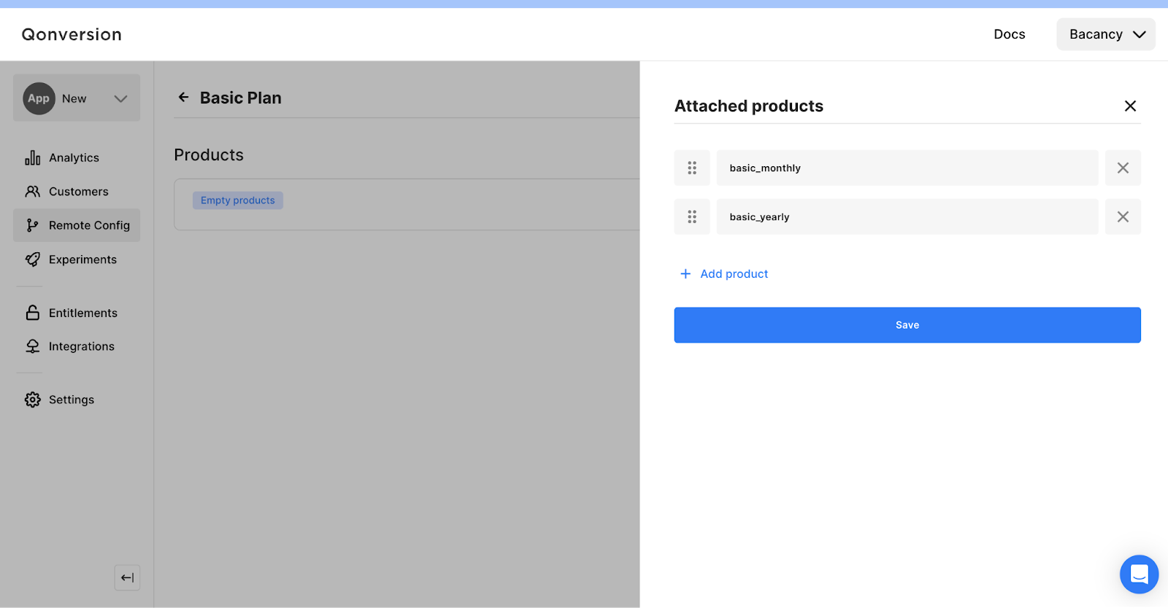Viewport: 1168px width, 608px height.
Task: Click the Remote Config branch icon
Action: (32, 225)
